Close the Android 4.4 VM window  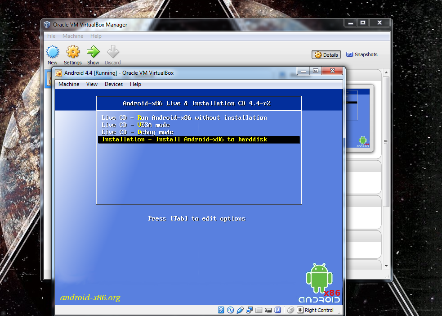click(332, 71)
